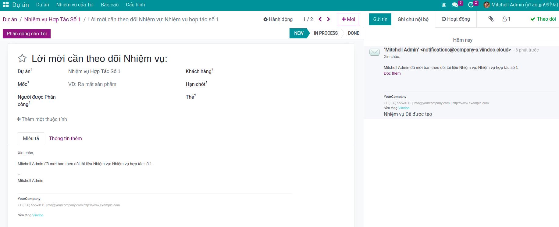Select the NEW stage in status bar

pyautogui.click(x=299, y=33)
